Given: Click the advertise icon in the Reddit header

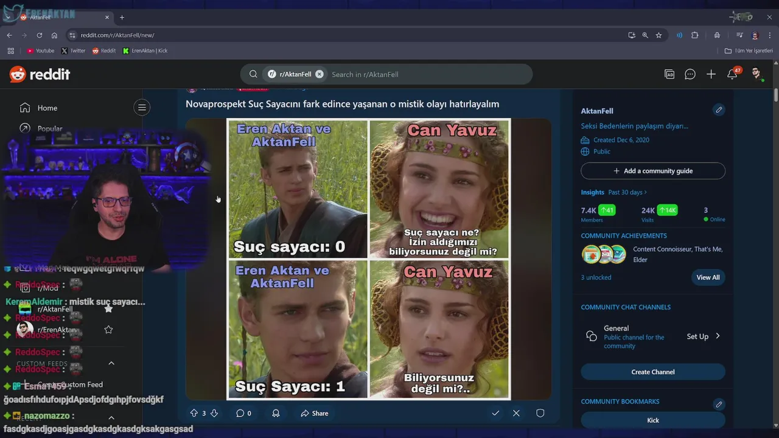Looking at the screenshot, I should pos(669,74).
